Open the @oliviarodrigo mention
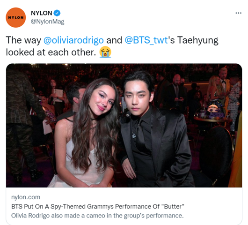 73,40
